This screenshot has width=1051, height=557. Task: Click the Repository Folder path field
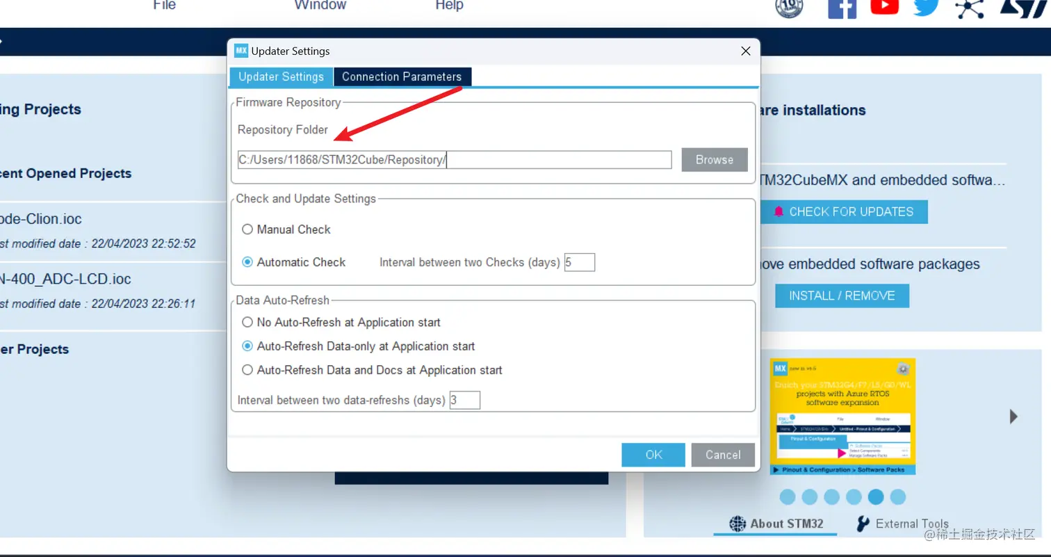[455, 160]
